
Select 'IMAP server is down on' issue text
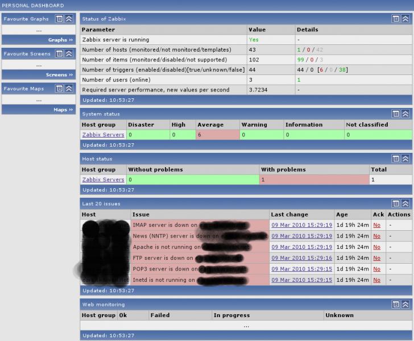pos(165,225)
